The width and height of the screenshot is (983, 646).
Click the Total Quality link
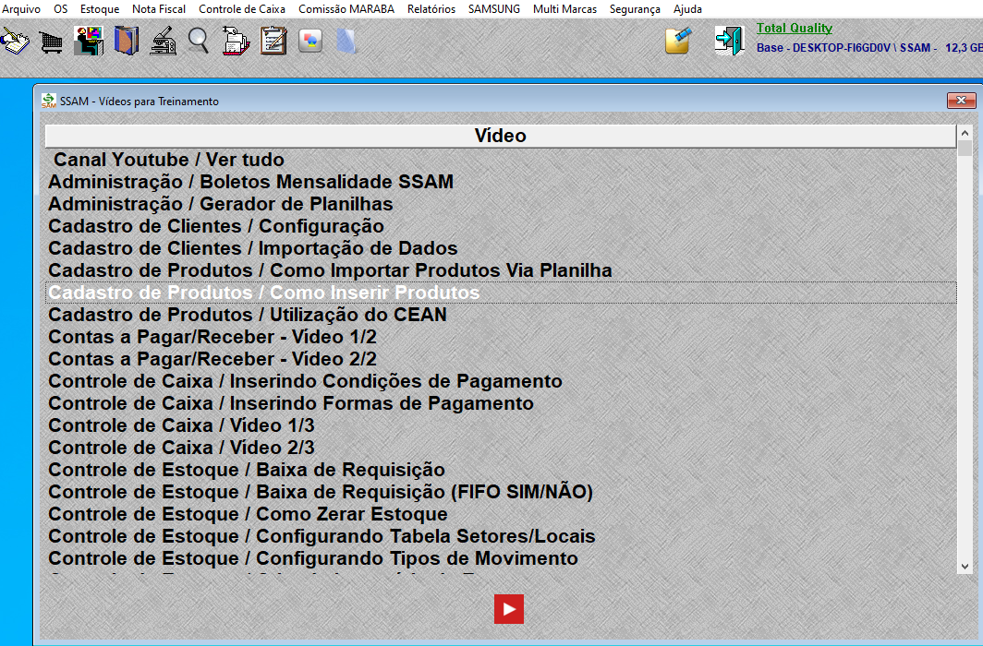794,29
